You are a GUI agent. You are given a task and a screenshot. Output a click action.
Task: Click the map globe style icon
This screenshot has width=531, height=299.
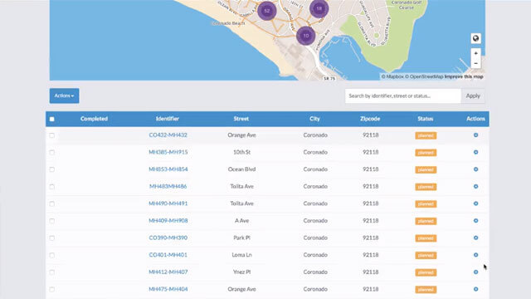coord(475,38)
